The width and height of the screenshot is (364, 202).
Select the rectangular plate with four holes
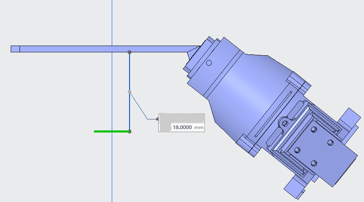[x=323, y=152]
